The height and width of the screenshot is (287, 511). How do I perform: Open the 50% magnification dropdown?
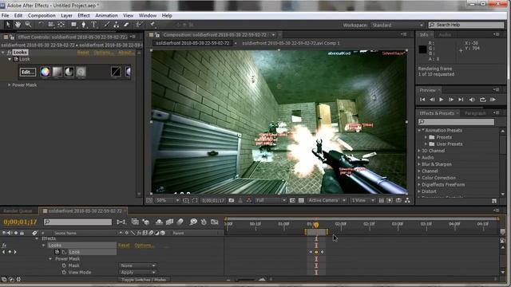click(167, 200)
